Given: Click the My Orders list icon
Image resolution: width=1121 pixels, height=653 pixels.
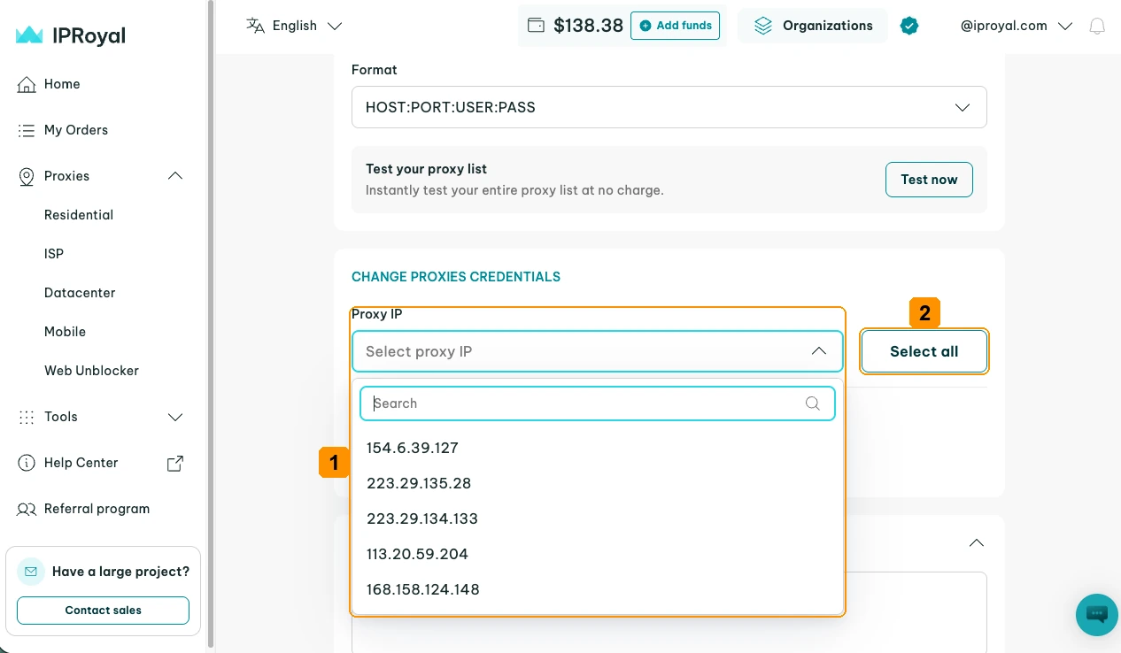Looking at the screenshot, I should (x=27, y=130).
